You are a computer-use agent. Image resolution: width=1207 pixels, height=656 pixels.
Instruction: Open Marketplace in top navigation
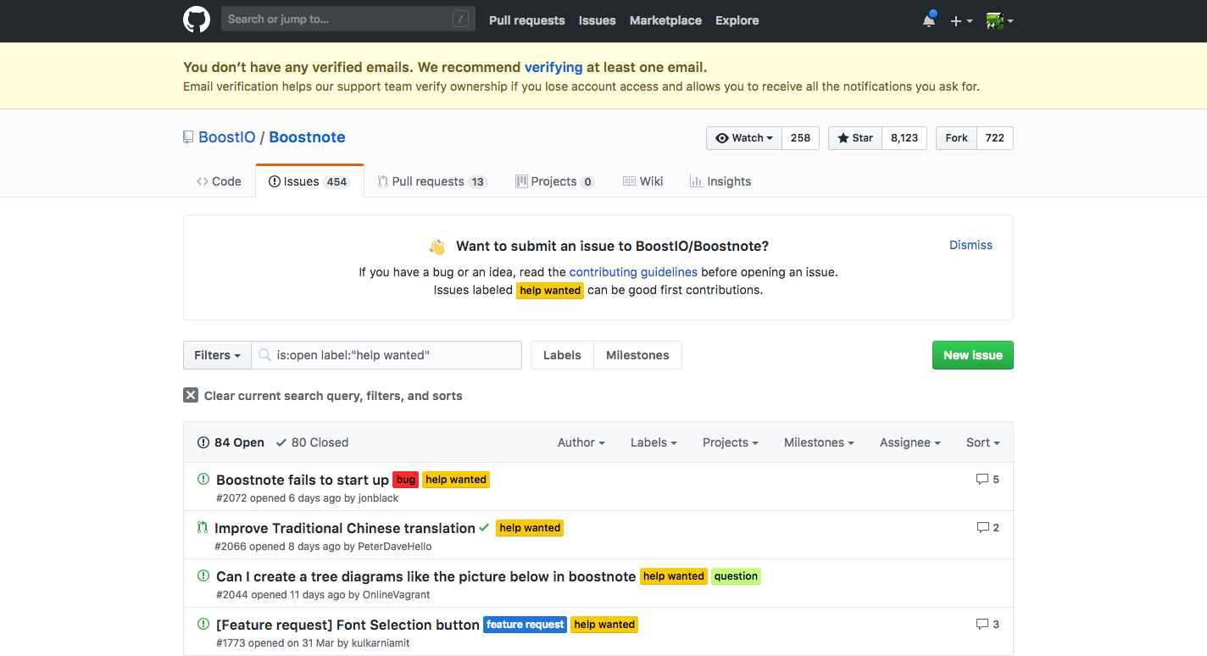point(665,20)
